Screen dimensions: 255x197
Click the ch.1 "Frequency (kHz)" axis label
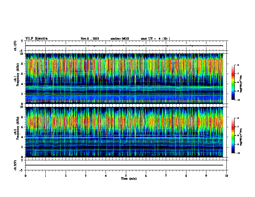click(18, 75)
